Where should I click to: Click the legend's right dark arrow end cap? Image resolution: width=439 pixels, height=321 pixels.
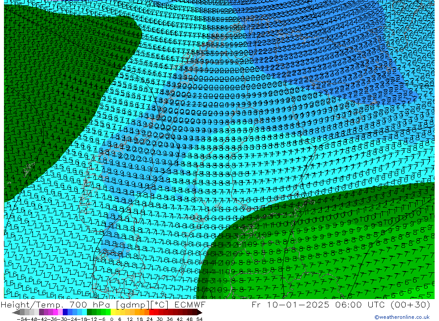click(199, 312)
